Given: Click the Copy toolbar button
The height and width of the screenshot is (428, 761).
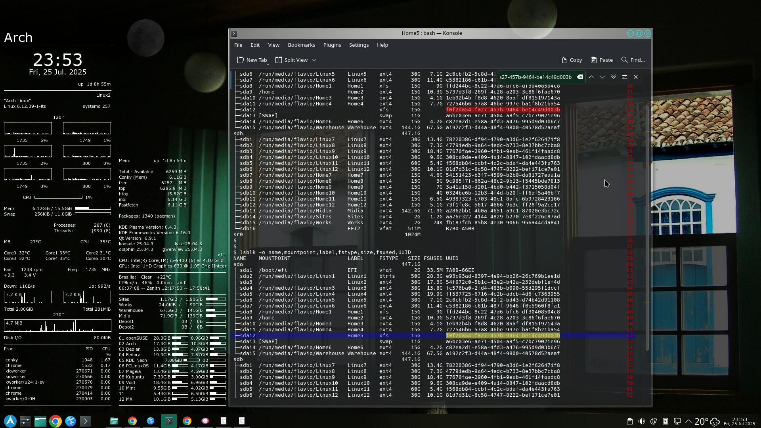Looking at the screenshot, I should click(x=571, y=60).
